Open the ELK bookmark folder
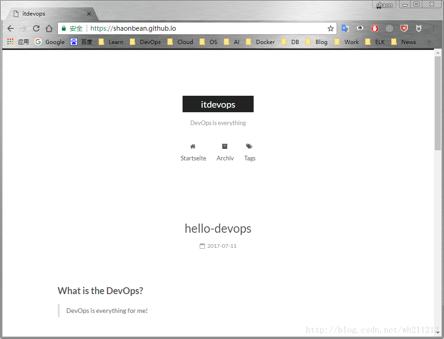 (375, 42)
